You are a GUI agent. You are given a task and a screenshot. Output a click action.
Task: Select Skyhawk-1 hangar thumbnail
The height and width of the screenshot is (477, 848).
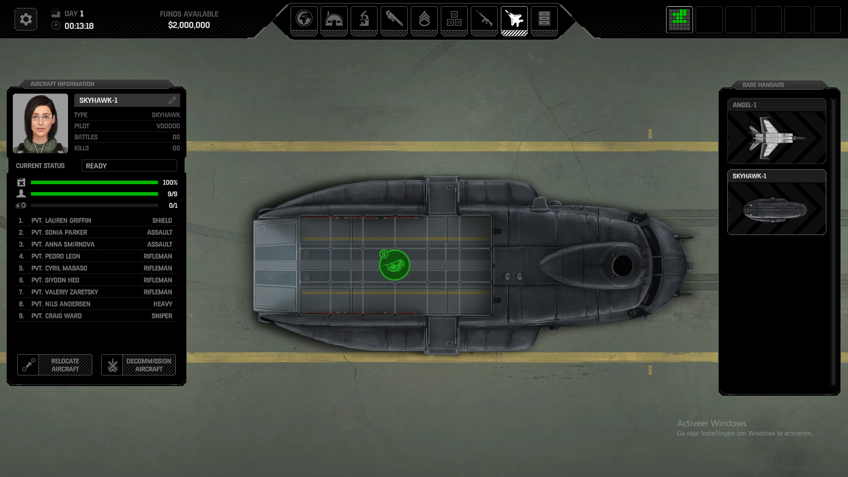[776, 202]
